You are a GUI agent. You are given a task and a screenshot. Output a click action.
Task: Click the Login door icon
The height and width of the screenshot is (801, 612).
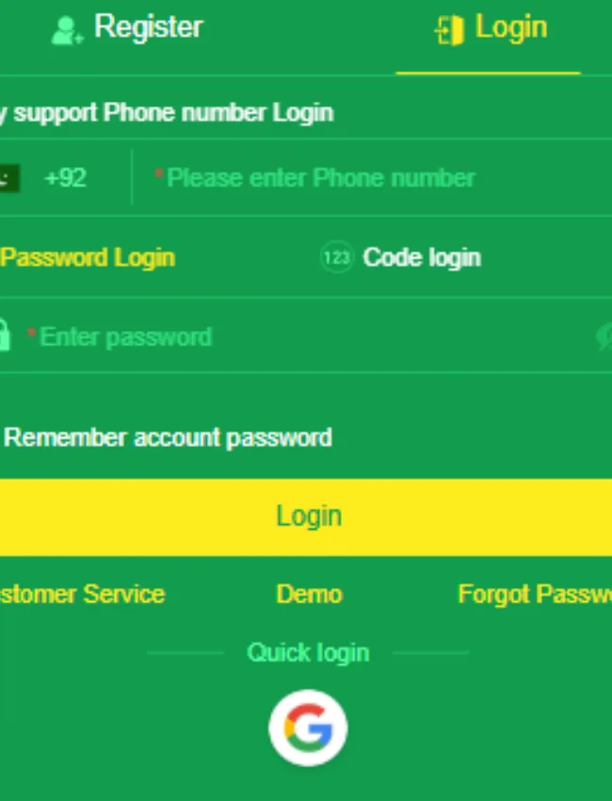click(x=449, y=30)
